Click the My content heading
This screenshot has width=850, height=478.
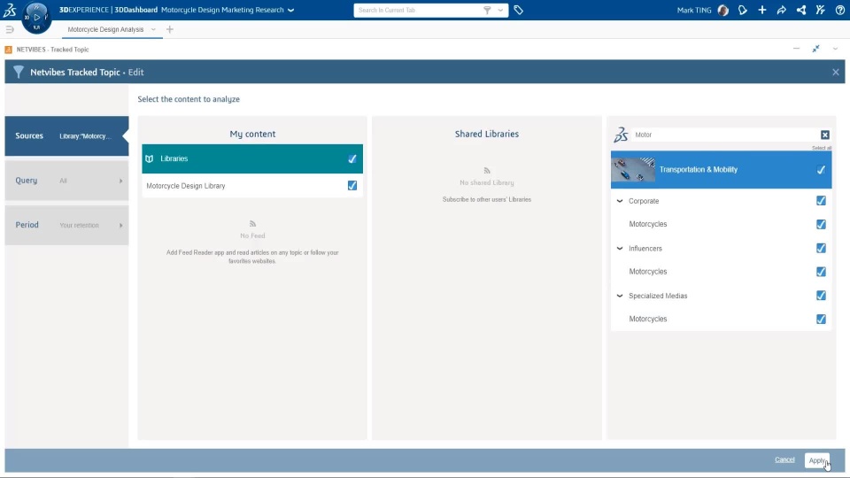pyautogui.click(x=252, y=134)
